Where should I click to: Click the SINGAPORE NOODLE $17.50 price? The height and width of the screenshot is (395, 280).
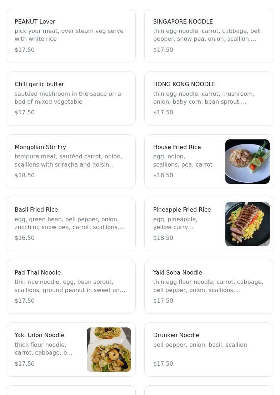pos(163,50)
